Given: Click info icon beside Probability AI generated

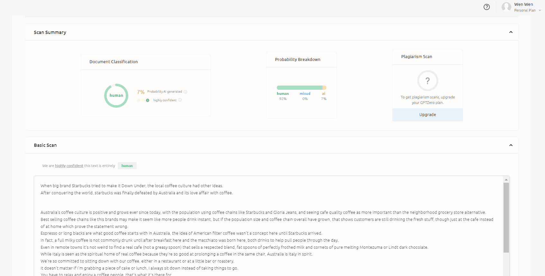Looking at the screenshot, I should pyautogui.click(x=185, y=92).
